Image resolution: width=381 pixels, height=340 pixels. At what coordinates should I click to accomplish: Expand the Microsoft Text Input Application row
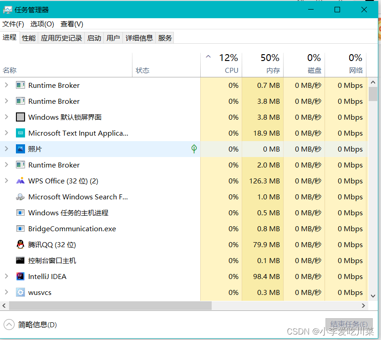6,133
